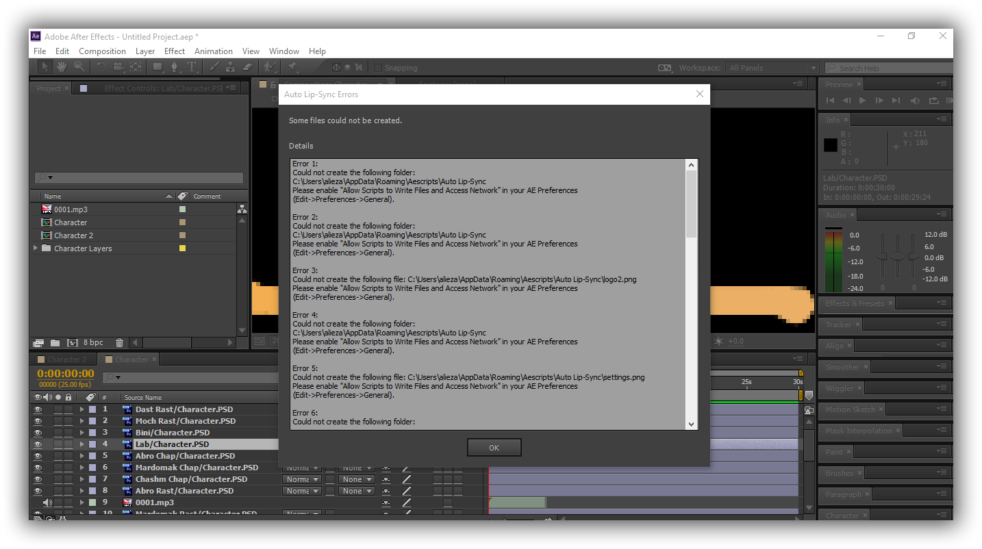Viewport: 982px width, 549px height.
Task: Click label color swatch of Character 2 item
Action: [x=182, y=235]
